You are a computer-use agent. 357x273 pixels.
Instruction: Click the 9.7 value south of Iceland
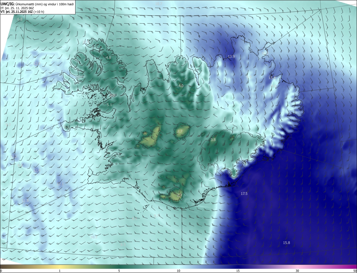tap(157, 216)
